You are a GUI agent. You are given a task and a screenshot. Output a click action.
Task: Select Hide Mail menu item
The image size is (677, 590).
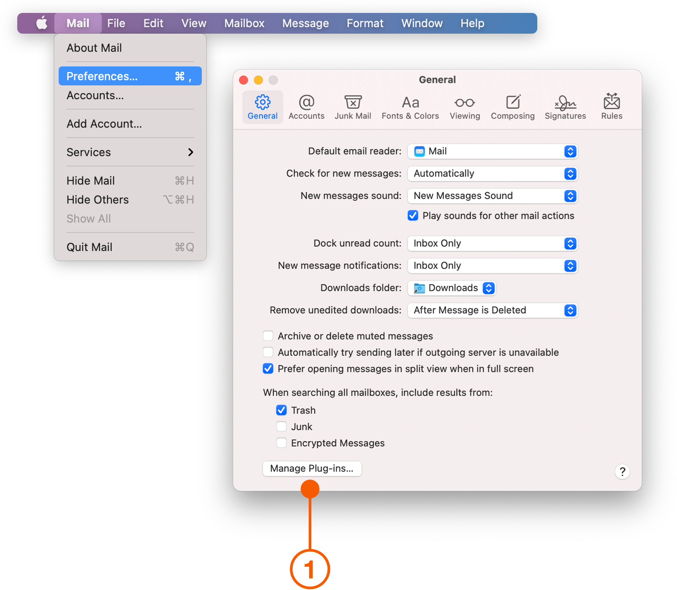(x=130, y=181)
